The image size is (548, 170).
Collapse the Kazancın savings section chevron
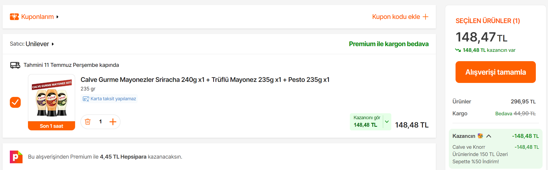[x=489, y=136]
